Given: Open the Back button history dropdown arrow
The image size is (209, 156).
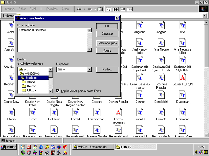Looking at the screenshot, I should [84, 9].
